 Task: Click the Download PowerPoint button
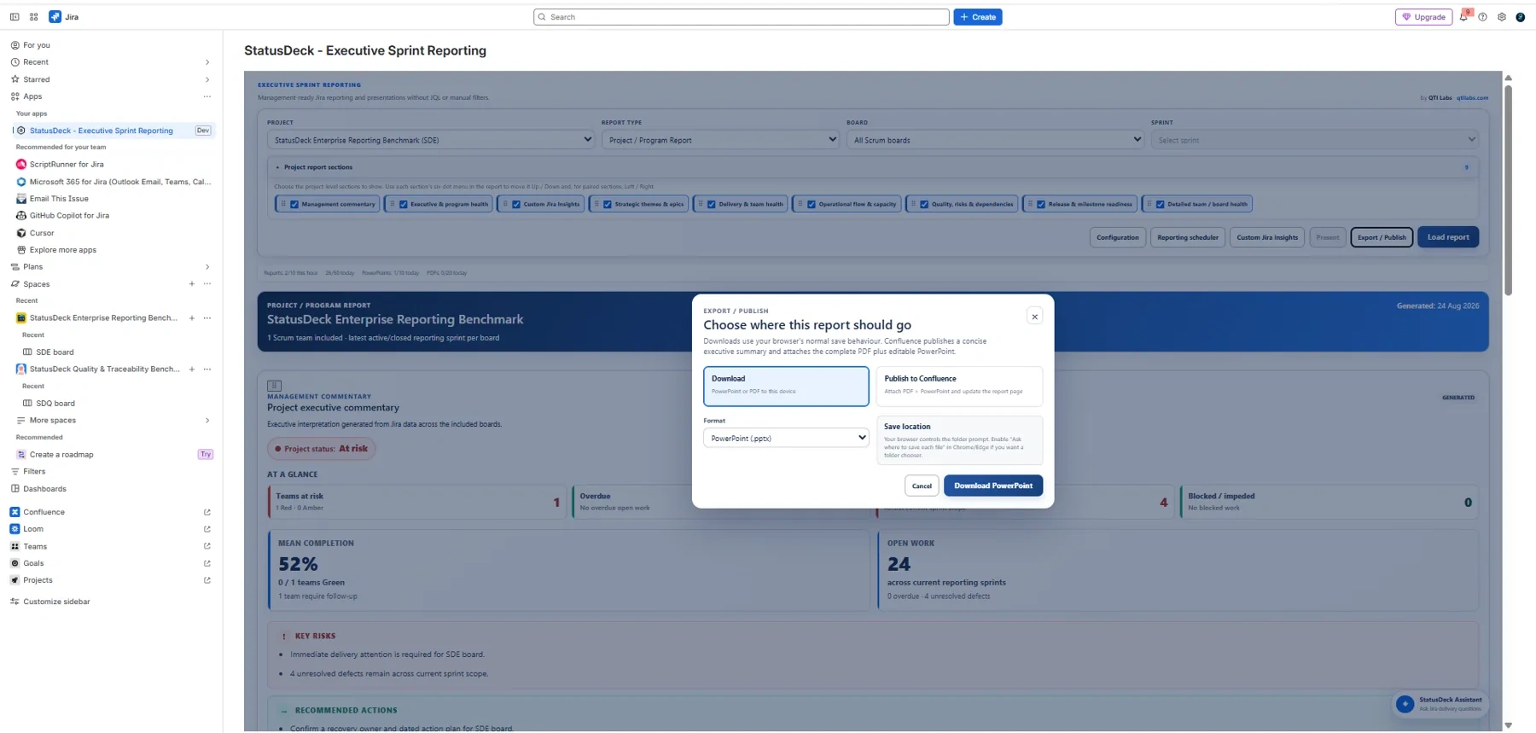point(993,486)
